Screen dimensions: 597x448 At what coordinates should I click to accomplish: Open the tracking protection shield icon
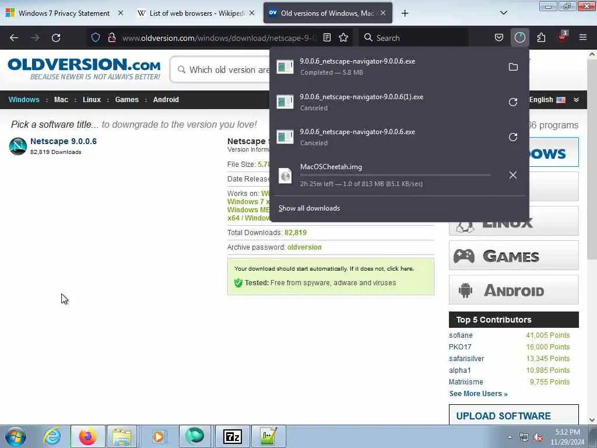tap(96, 38)
